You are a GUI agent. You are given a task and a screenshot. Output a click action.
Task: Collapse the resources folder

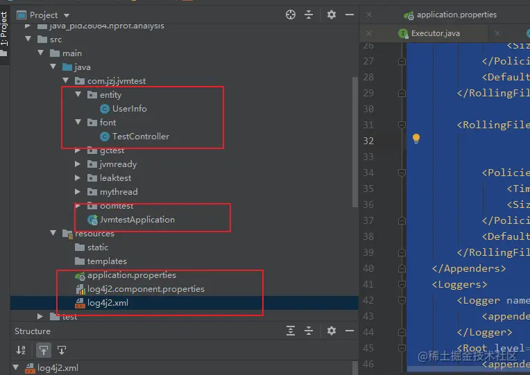[53, 233]
